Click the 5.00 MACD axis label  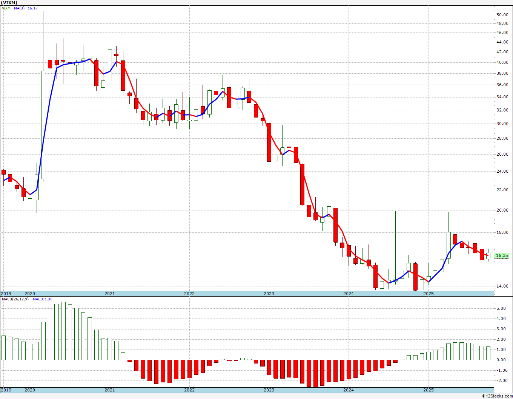pos(500,309)
